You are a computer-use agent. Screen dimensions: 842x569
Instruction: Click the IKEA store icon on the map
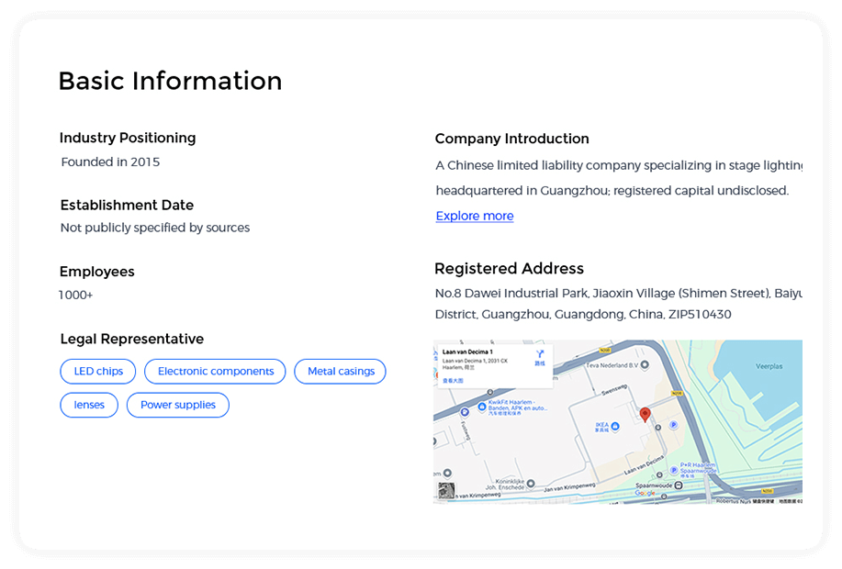615,424
